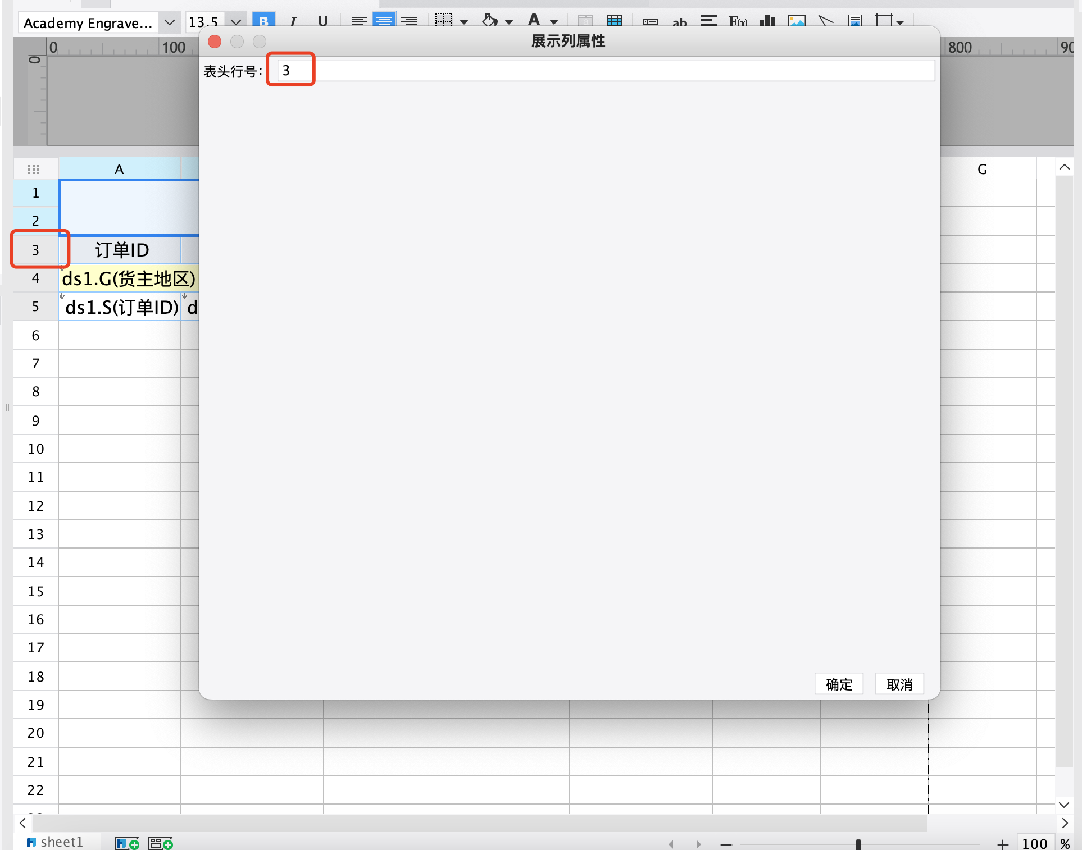Click the 取消 button

[899, 684]
